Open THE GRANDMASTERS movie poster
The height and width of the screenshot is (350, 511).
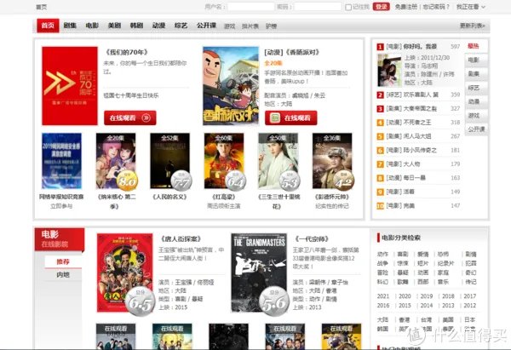tap(259, 273)
